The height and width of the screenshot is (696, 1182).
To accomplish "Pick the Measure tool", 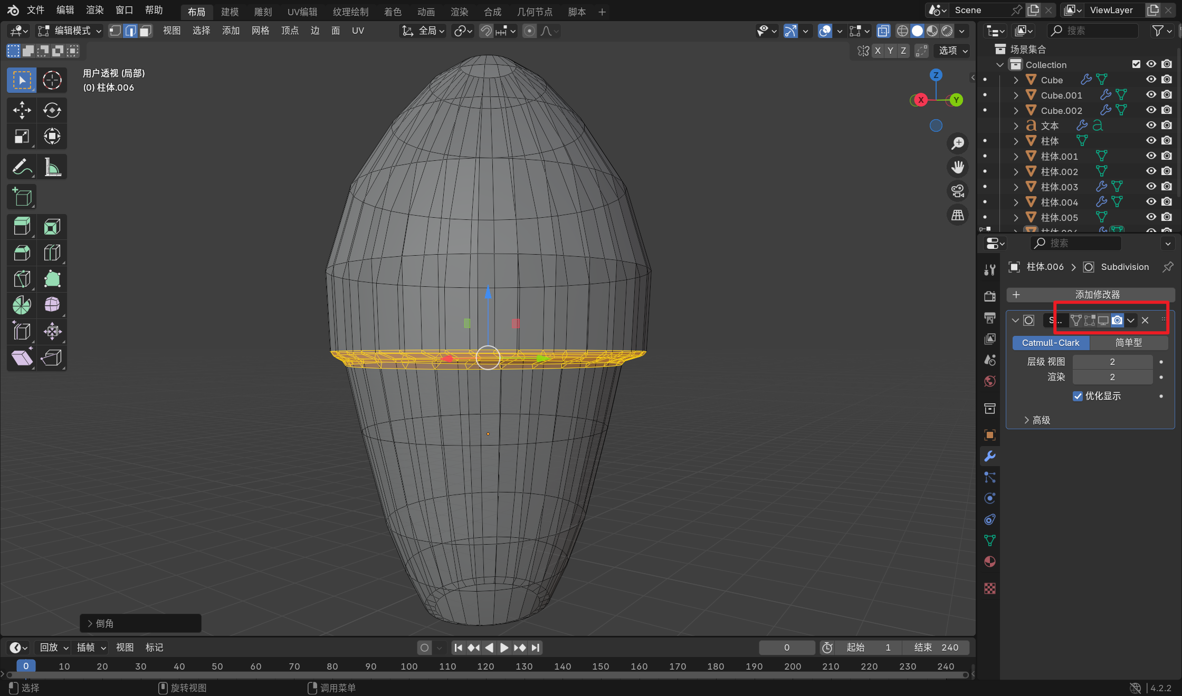I will pos(52,167).
